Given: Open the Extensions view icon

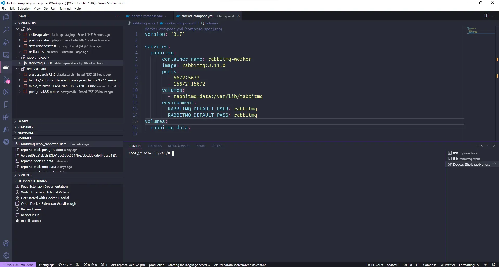Looking at the screenshot, I should point(6,117).
